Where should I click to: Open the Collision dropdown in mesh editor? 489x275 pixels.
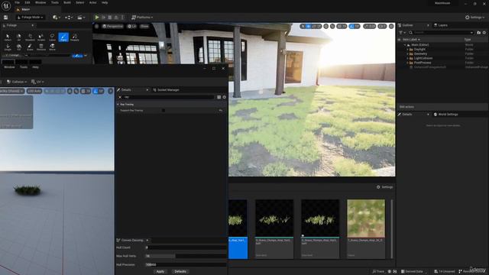(17, 82)
